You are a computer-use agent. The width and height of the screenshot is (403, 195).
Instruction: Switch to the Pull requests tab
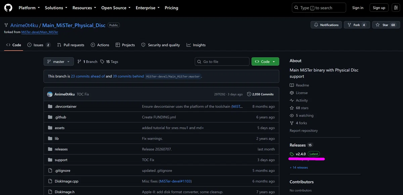(x=71, y=45)
